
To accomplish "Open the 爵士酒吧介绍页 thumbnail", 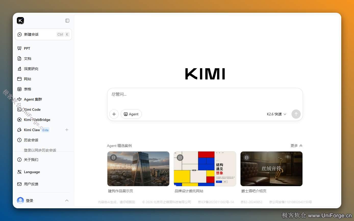I will (271, 169).
